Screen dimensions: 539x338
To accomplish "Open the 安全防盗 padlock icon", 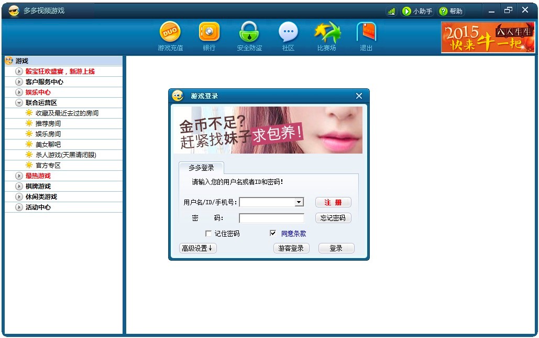I will [249, 32].
